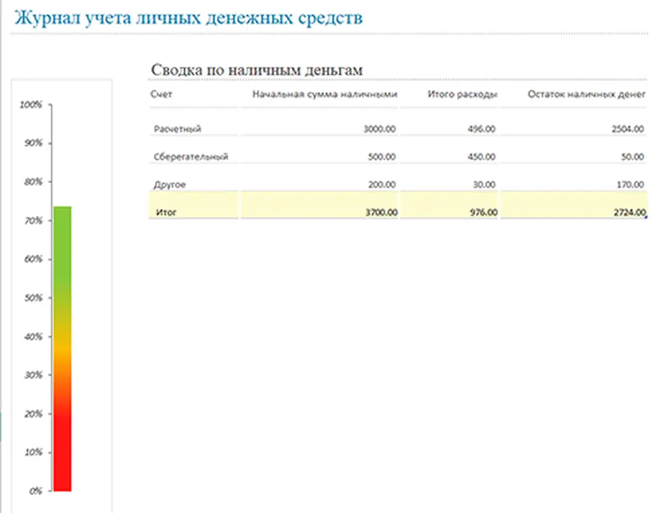
Task: Select the 2724.00 total remaining cell
Action: click(x=628, y=212)
